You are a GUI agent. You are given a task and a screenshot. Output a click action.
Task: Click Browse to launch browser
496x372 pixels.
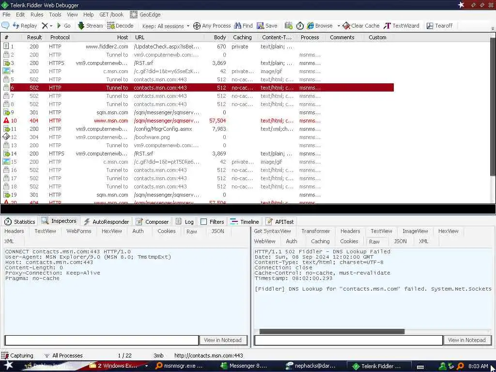(x=320, y=26)
